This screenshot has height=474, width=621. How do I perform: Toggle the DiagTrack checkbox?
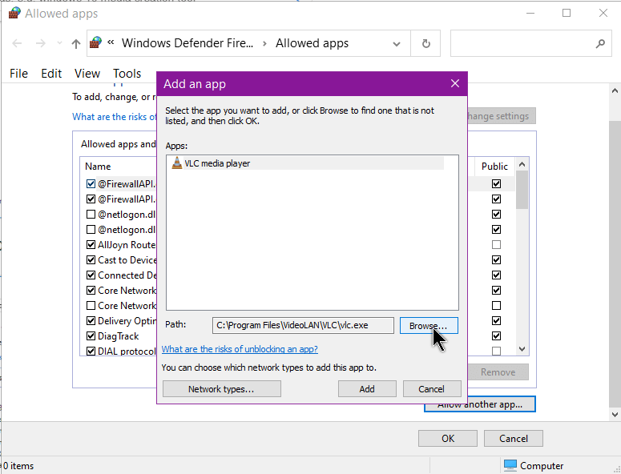coord(91,336)
